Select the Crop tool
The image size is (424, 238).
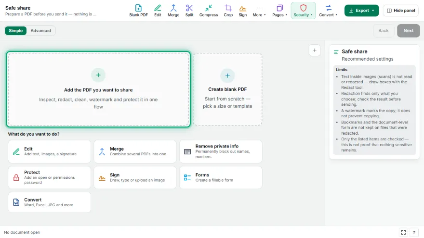tap(228, 11)
